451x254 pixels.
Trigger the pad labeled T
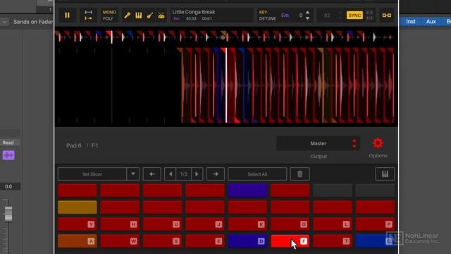pyautogui.click(x=333, y=241)
